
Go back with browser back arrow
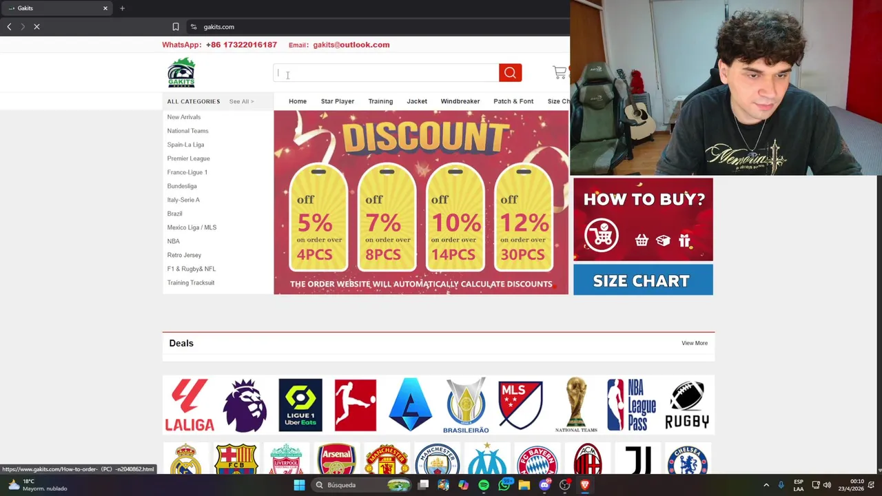pyautogui.click(x=9, y=27)
